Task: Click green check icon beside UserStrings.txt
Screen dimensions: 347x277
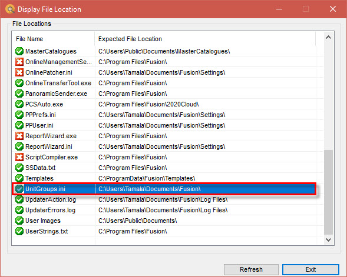Action: 19,231
